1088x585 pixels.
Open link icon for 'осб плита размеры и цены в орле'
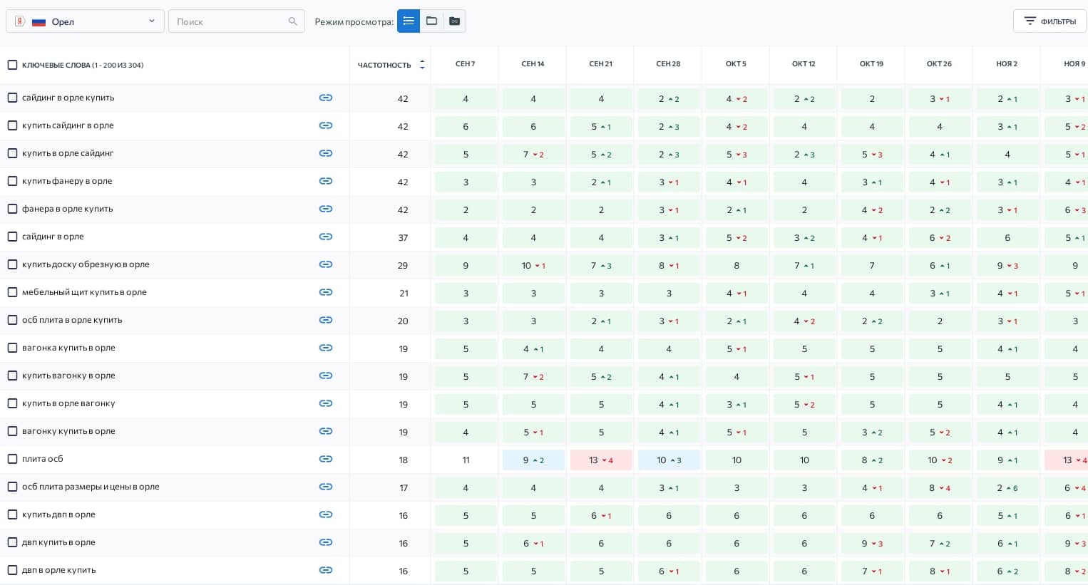click(x=326, y=487)
